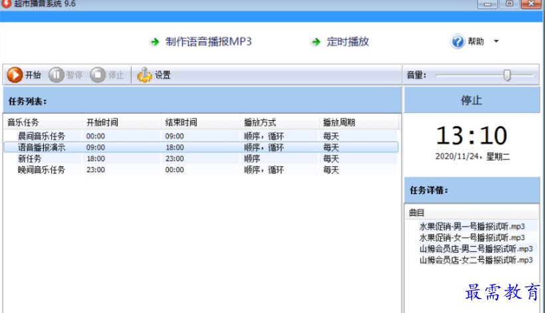This screenshot has width=546, height=313.
Task: Sort by 开始时间 column header
Action: click(122, 122)
